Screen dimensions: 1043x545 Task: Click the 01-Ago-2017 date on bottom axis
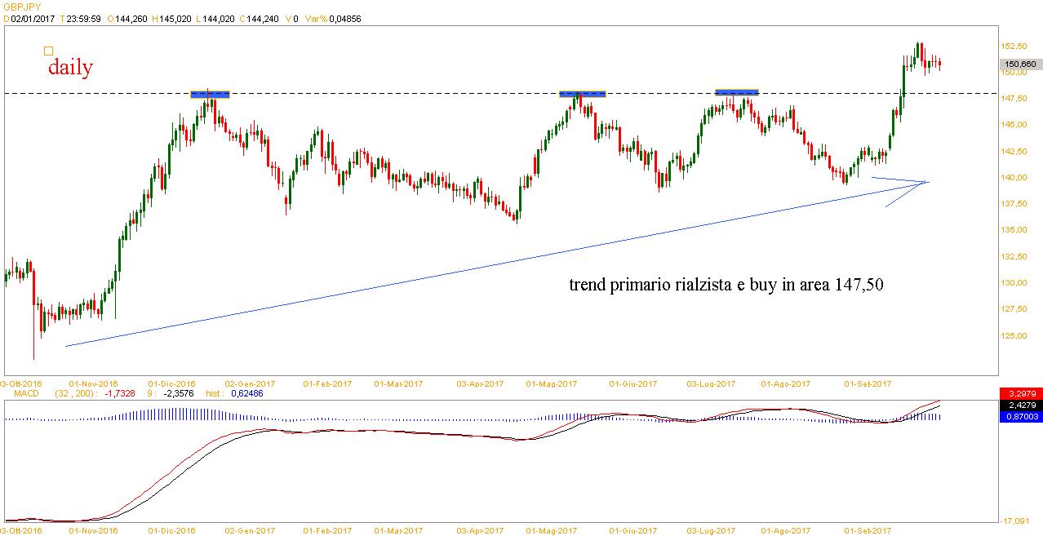click(x=785, y=531)
